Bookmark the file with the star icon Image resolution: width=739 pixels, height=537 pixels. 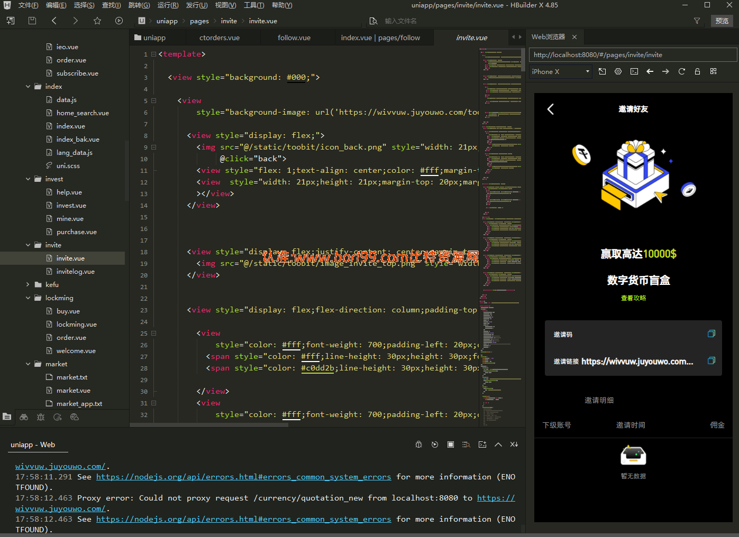pos(97,21)
